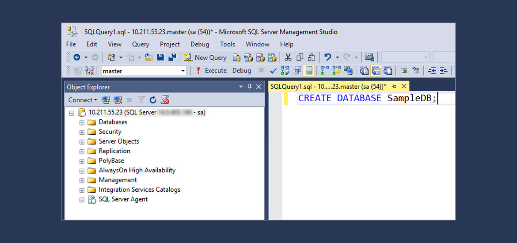Screen dimensions: 517x243
Task: Expand the Databases folder
Action: point(82,123)
